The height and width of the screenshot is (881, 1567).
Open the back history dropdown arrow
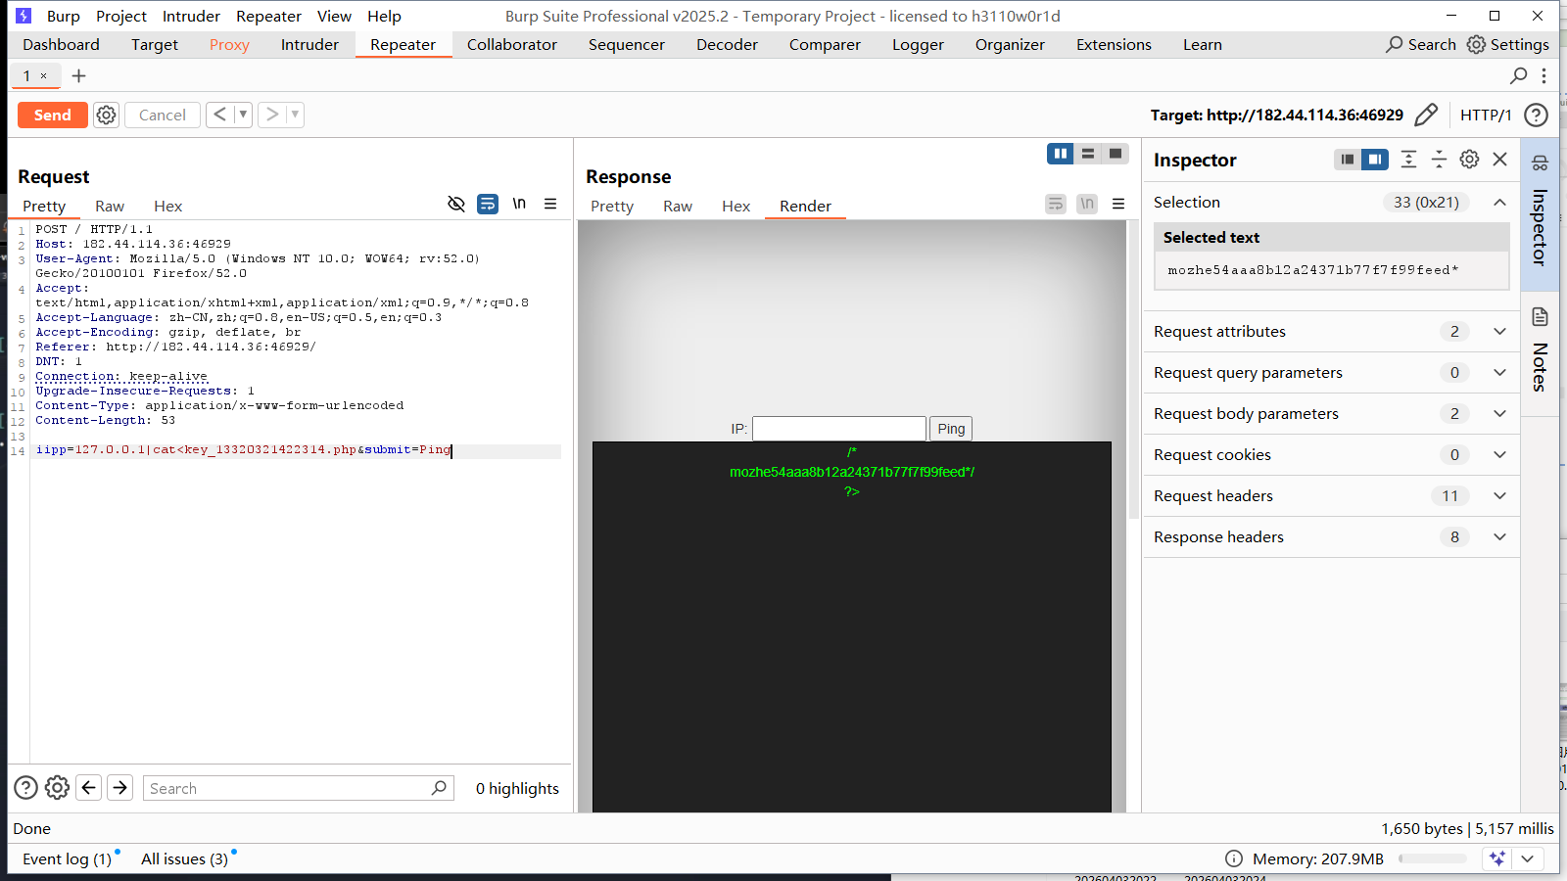pyautogui.click(x=243, y=115)
